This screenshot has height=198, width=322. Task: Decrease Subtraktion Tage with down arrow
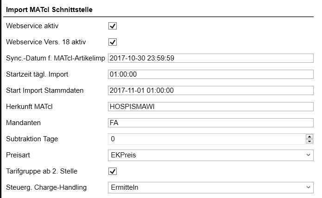309,141
